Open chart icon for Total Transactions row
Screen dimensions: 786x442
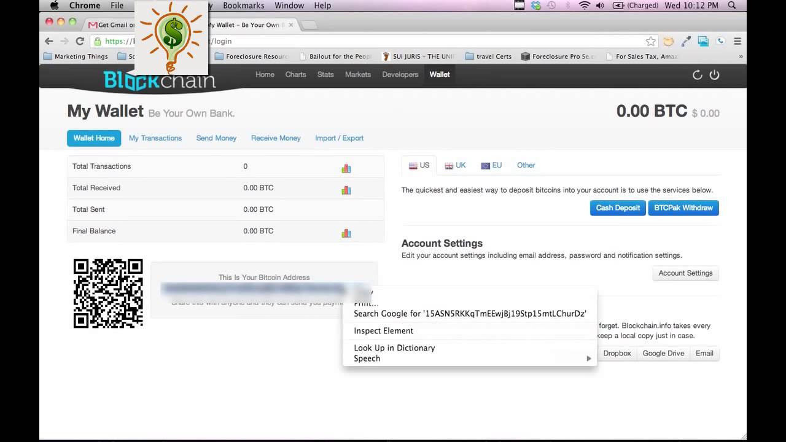(346, 168)
